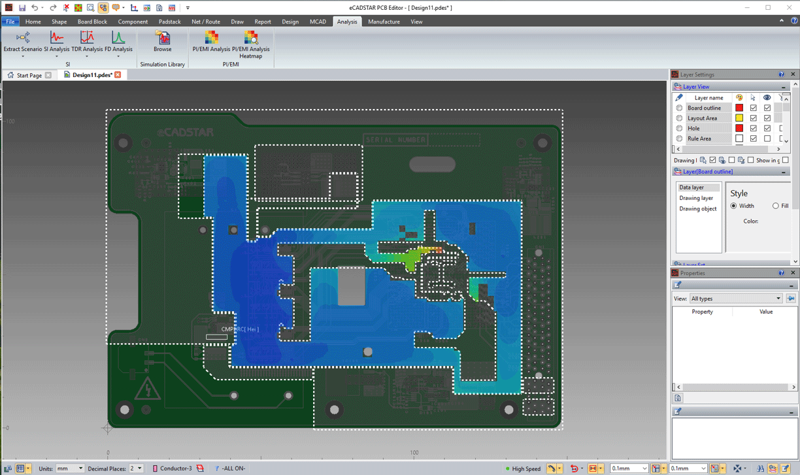Viewport: 800px width, 475px height.
Task: Browse the Simulation Library
Action: coord(163,42)
